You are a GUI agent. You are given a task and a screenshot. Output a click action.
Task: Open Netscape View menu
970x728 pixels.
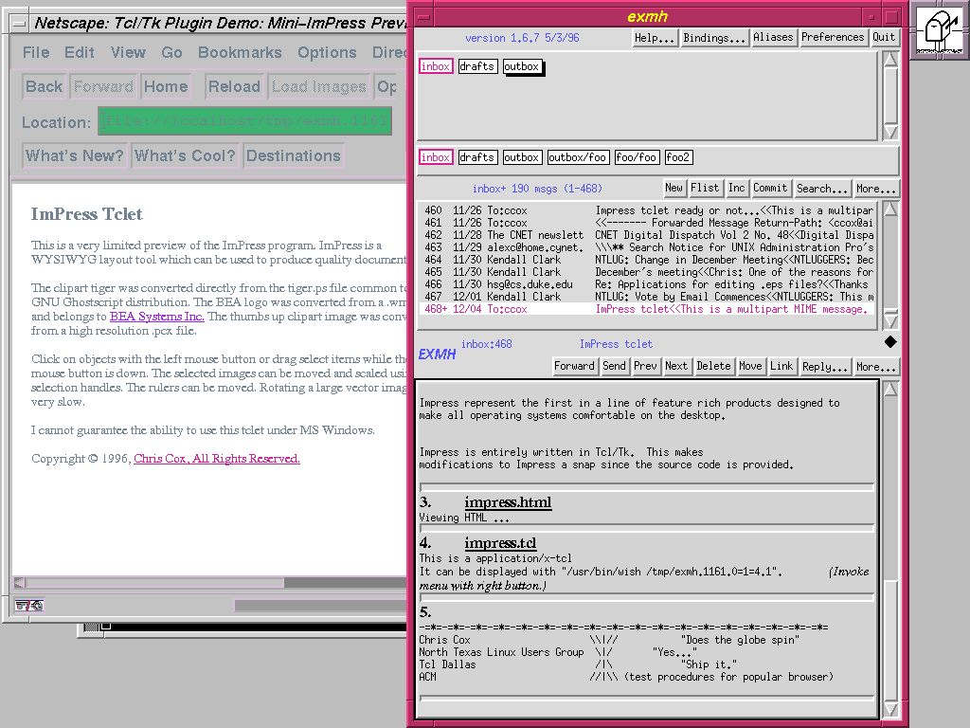tap(128, 53)
